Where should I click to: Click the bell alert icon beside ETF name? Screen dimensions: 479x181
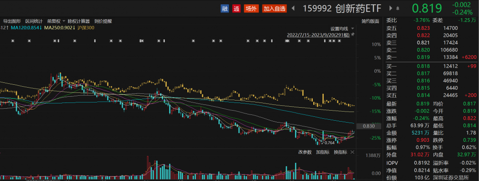(398, 9)
